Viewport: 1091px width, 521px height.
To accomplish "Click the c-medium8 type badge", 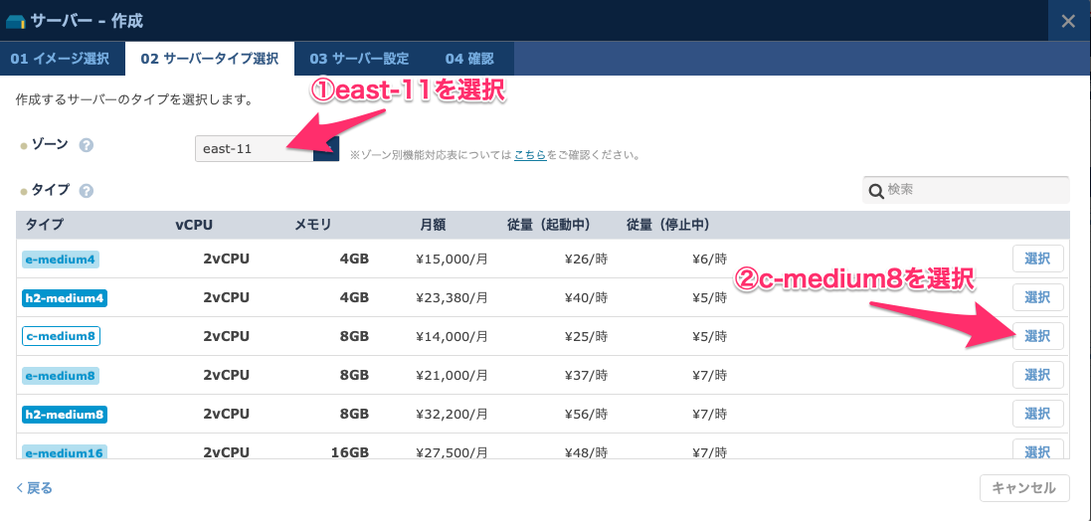I will (61, 336).
